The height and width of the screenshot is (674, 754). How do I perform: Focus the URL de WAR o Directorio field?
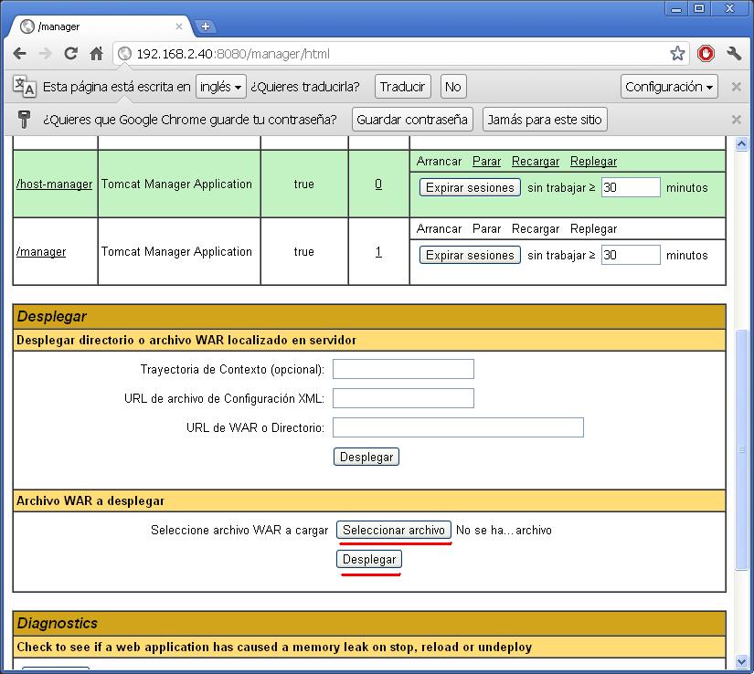point(458,427)
